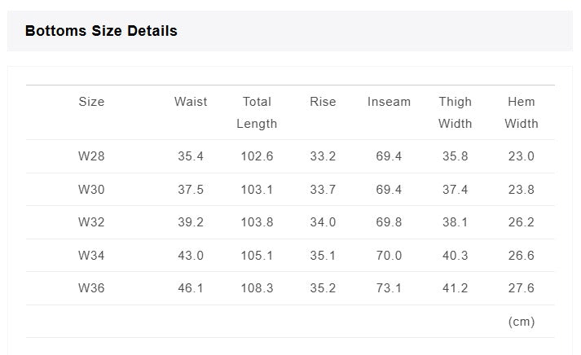
Task: Click the W28 waist value 35.4
Action: pos(191,156)
